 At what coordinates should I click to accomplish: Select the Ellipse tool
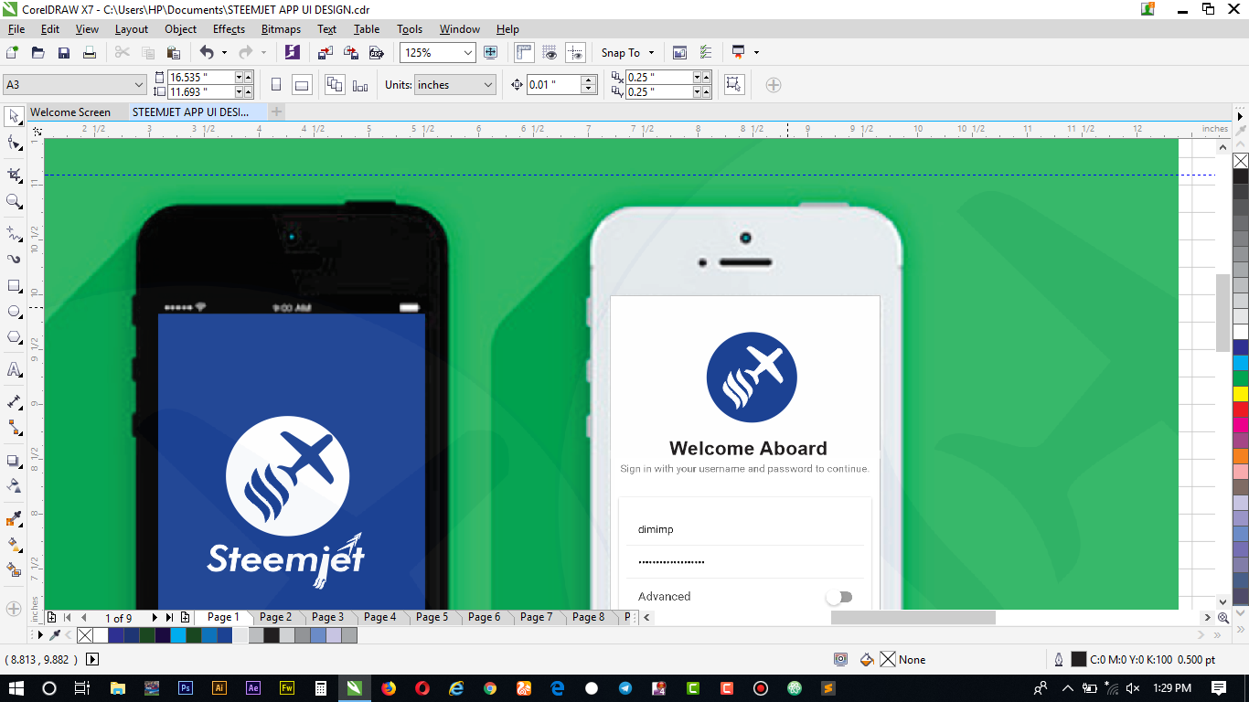(14, 312)
